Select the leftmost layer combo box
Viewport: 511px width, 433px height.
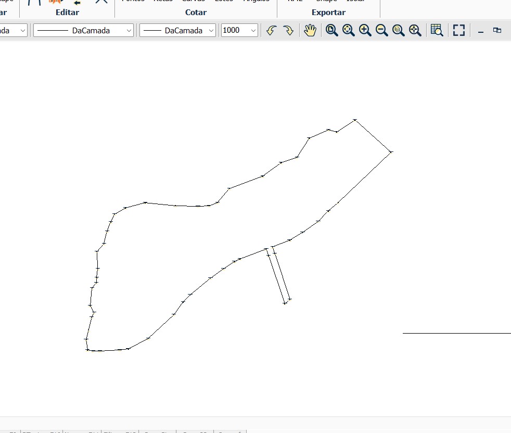14,30
